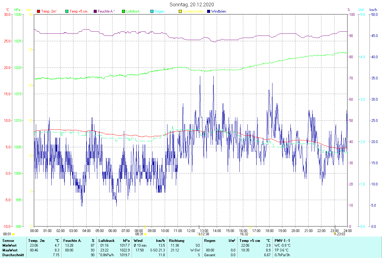This screenshot has height=258, width=382.
Task: Click the red Temp. 2m legend swatch
Action: coord(38,12)
